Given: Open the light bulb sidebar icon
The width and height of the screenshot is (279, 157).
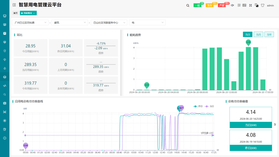Looking at the screenshot, I should coord(5,60).
